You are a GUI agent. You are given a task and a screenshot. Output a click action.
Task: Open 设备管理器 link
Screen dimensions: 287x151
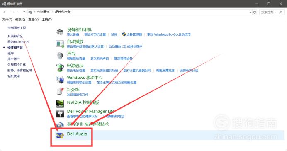point(134,34)
